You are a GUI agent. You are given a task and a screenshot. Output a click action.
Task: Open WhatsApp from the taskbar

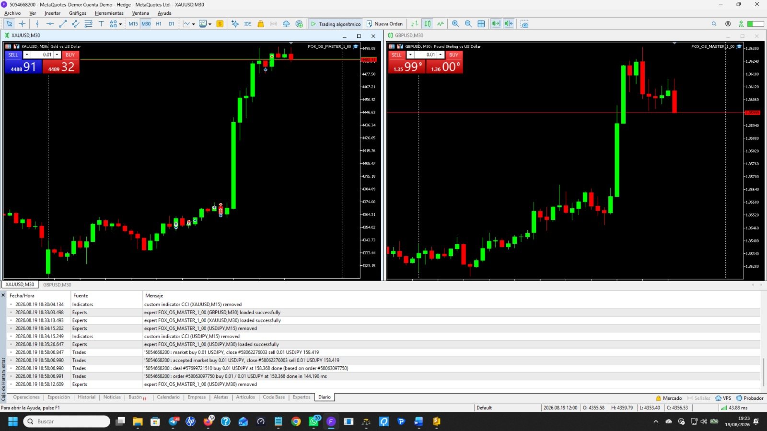coord(314,421)
